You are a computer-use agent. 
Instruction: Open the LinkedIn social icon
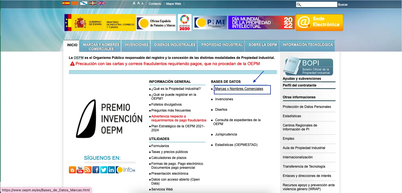[x=111, y=170]
